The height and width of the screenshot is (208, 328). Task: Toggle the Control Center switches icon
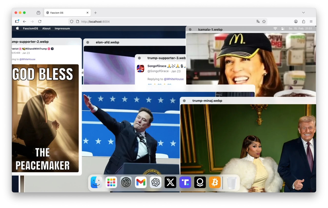click(283, 29)
